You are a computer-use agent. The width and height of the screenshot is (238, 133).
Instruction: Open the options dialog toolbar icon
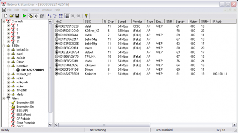point(42,16)
